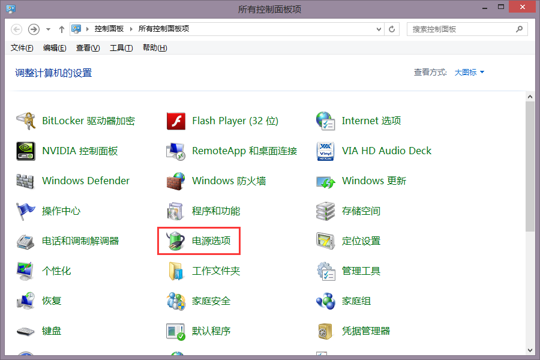Open the 电源选项 link text
The image size is (540, 360).
point(211,241)
